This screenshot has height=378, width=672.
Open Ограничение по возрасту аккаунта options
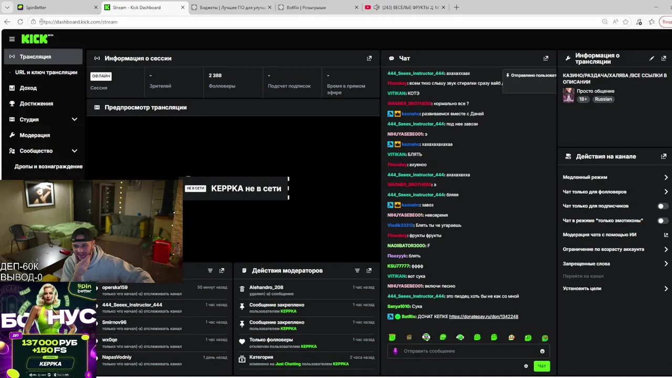pos(666,249)
